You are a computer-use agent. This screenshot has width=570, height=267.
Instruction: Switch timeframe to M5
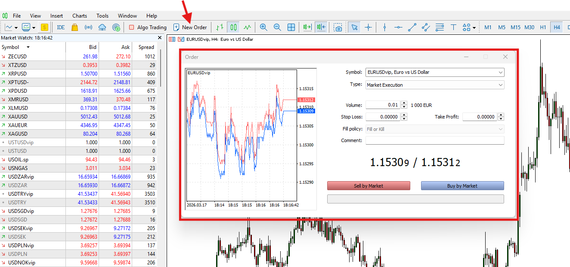click(502, 27)
